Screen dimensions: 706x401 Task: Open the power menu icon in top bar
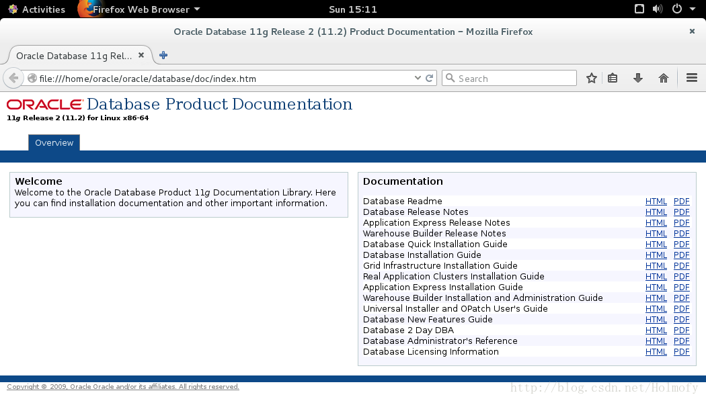[x=676, y=9]
